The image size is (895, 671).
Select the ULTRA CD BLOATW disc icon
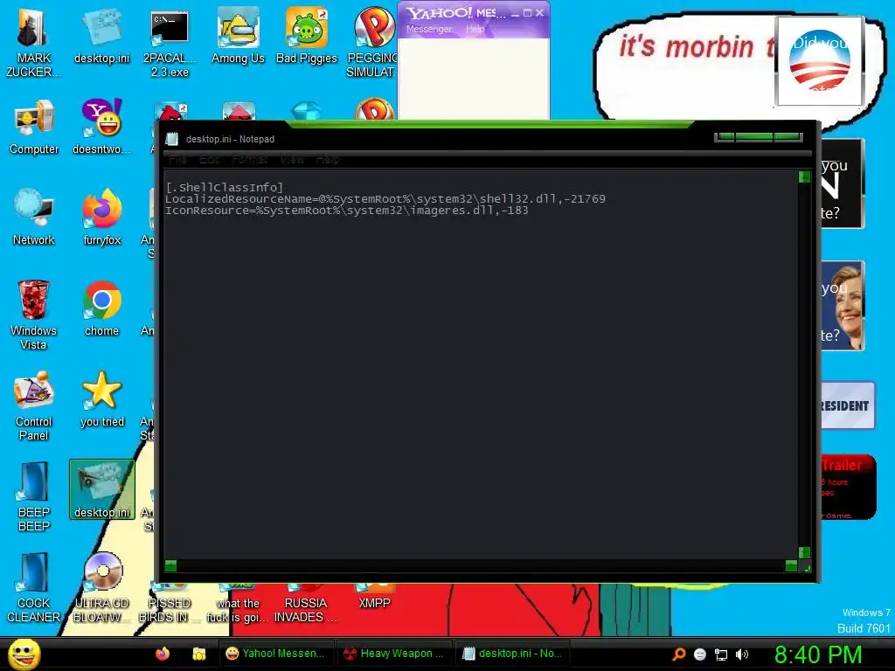101,587
